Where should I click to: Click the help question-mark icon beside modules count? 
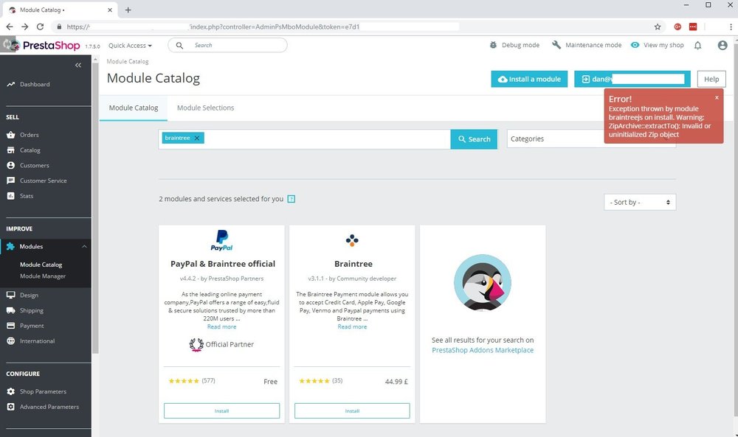tap(292, 199)
